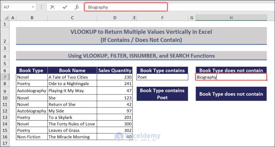
Task: Select the To a Skylark cell
Action: click(72, 117)
